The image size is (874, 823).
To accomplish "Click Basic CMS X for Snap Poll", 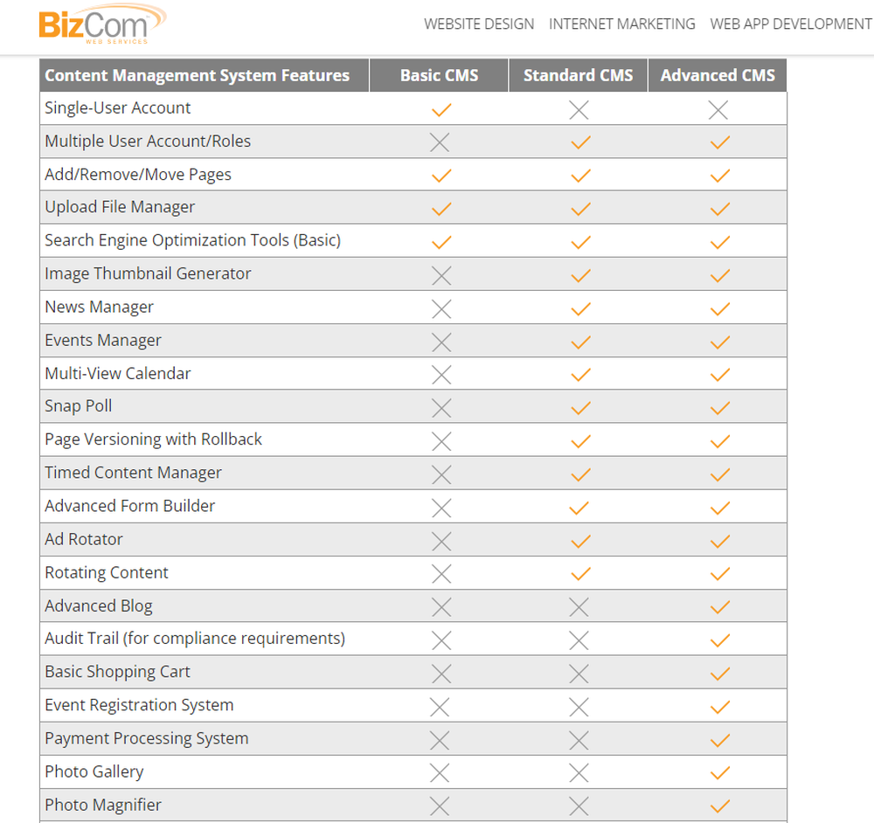I will [441, 407].
